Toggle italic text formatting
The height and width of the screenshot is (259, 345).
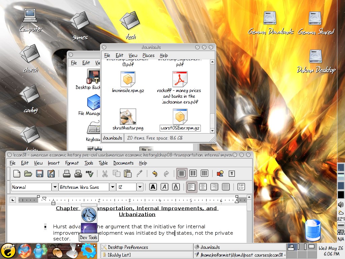164,187
